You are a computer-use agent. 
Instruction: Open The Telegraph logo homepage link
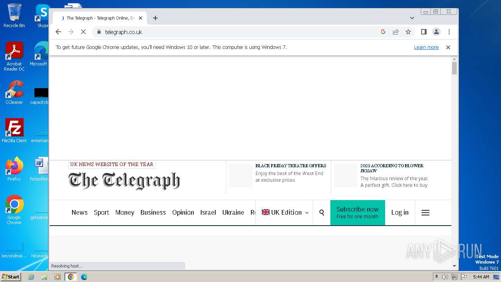(x=124, y=181)
